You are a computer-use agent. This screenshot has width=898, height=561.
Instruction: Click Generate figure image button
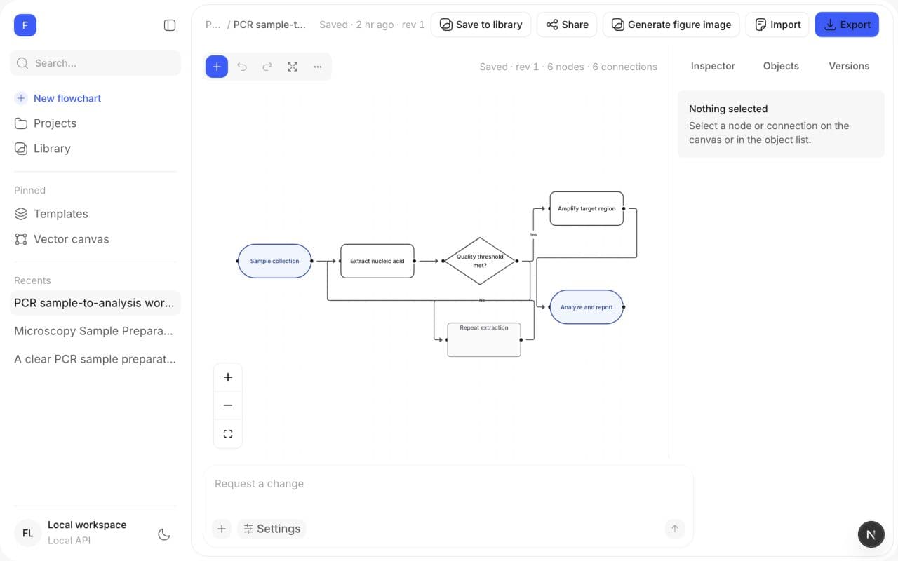click(671, 25)
